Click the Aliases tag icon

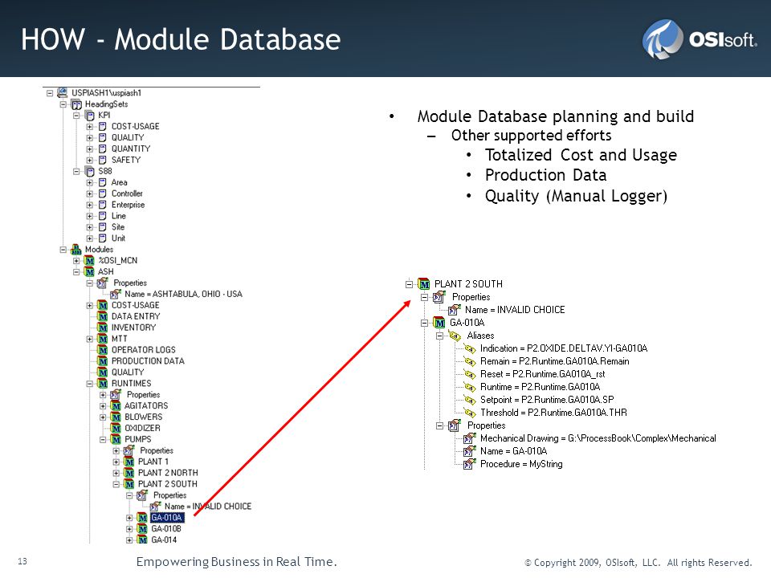[455, 336]
